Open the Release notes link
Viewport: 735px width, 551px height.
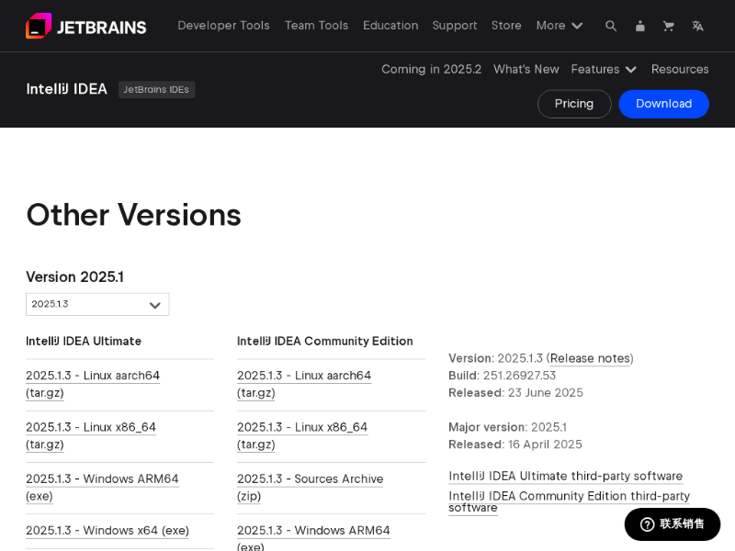590,358
